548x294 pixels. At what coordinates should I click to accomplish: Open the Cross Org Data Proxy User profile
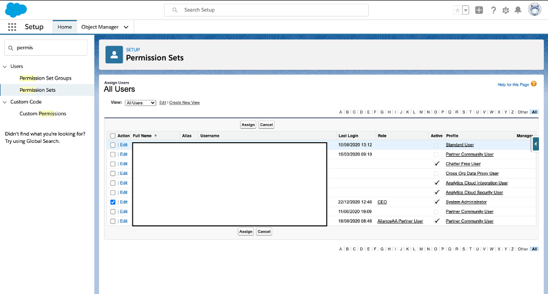(472, 173)
